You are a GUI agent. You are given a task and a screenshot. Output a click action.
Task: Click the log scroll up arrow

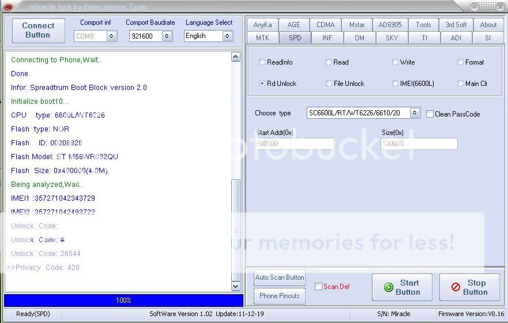[x=236, y=57]
